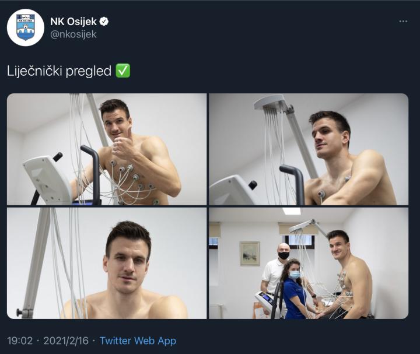Screen dimensions: 420x354
Task: Open the bottom-left close-up face photo
Action: point(107,263)
